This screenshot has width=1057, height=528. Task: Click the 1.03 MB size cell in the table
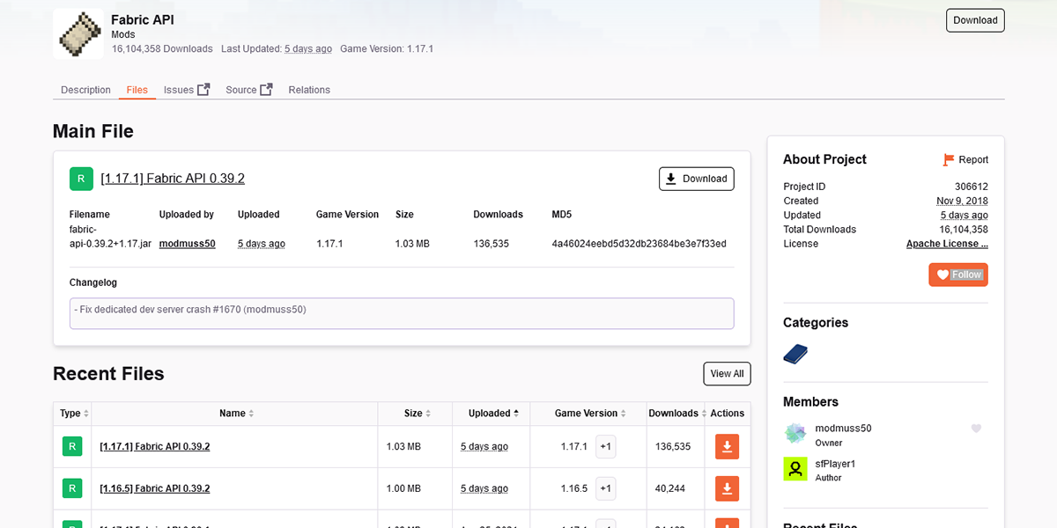pos(403,447)
